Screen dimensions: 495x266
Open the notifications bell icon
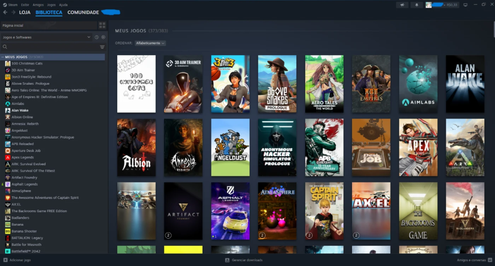point(417,5)
